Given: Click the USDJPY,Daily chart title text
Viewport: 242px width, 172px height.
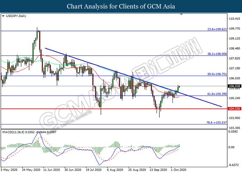Looking at the screenshot, I should click(x=16, y=16).
